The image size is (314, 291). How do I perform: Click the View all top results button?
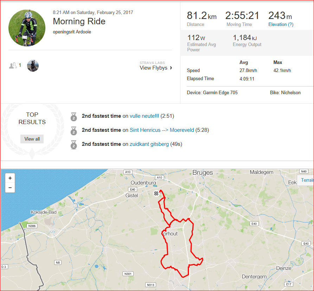(x=32, y=139)
